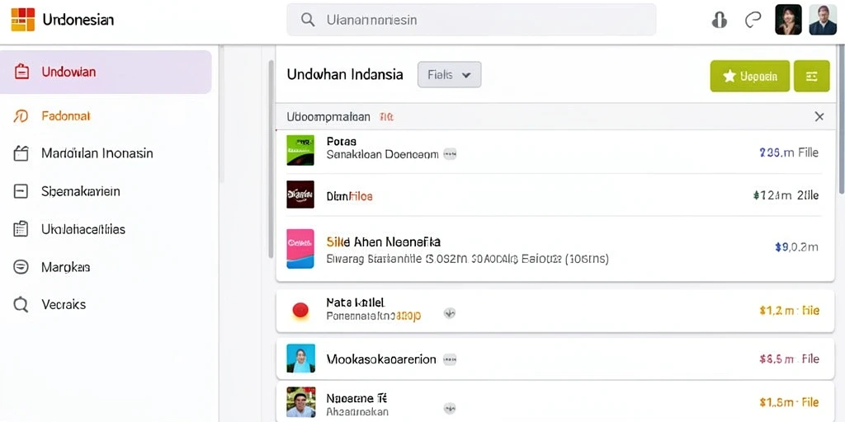The image size is (845, 422).
Task: Click the page scrollbar at right edge
Action: point(842,120)
